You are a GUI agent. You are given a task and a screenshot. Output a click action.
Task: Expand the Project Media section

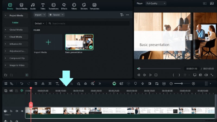[16, 15]
